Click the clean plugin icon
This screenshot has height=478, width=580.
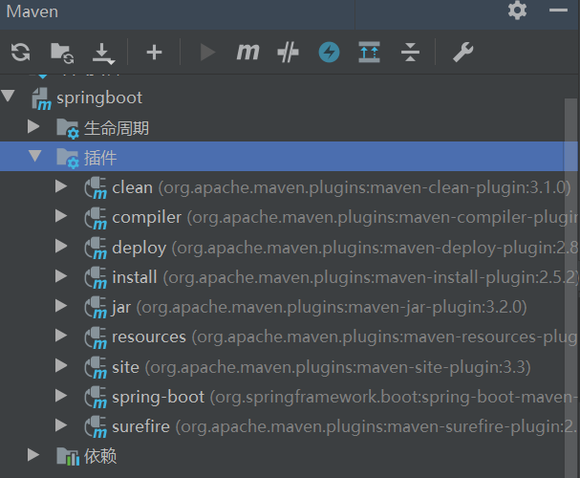[x=96, y=188]
